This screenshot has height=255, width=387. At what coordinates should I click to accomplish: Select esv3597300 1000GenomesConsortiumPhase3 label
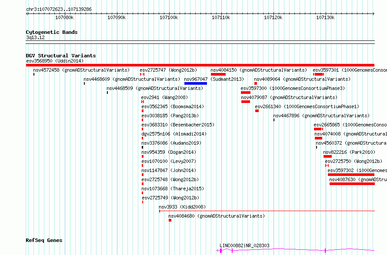click(293, 88)
